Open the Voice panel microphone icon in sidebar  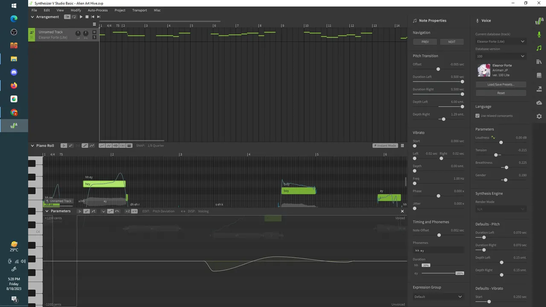539,34
